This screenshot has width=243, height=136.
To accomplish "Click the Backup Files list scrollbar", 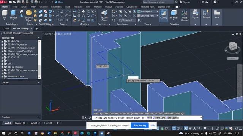I will click(x=39, y=60).
